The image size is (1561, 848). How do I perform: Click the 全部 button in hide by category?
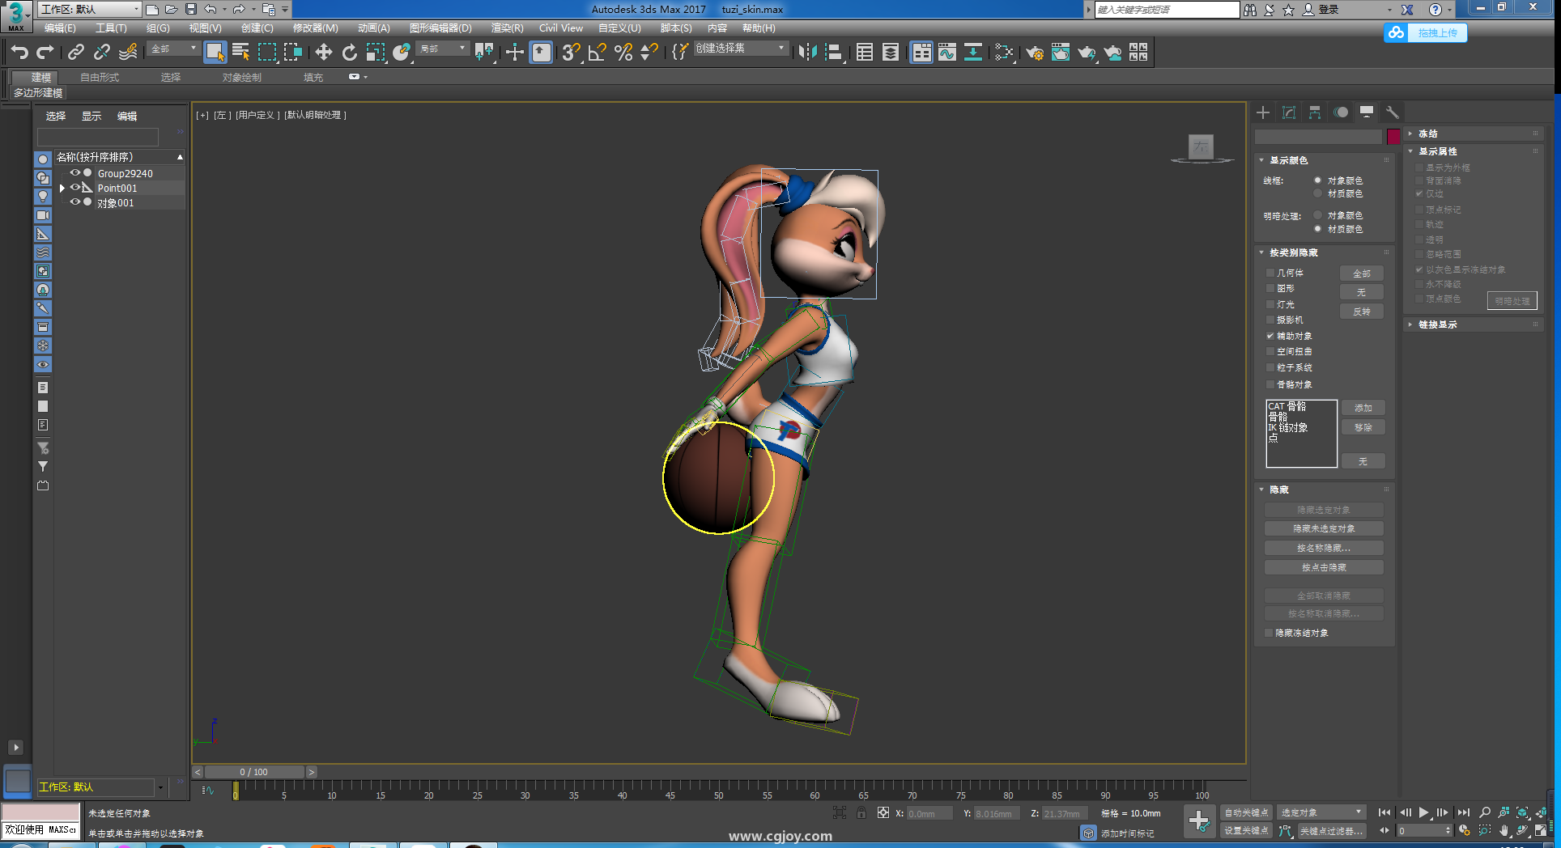1362,273
